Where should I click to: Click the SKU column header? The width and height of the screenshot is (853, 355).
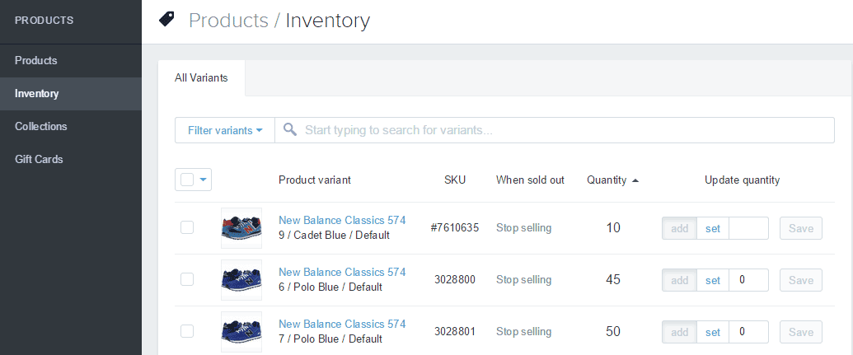tap(455, 180)
